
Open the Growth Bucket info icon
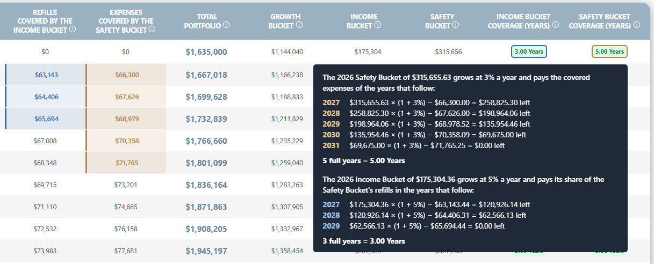(x=299, y=25)
